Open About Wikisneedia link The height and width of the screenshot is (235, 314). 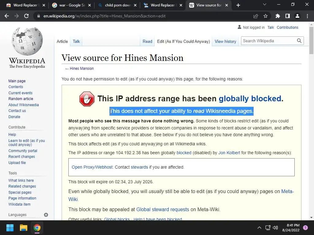click(x=23, y=105)
